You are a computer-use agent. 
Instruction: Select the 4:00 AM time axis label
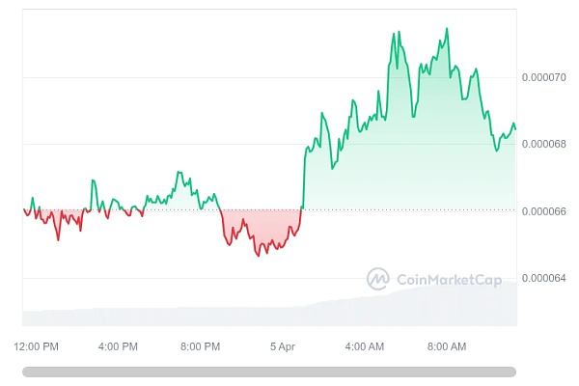point(365,345)
